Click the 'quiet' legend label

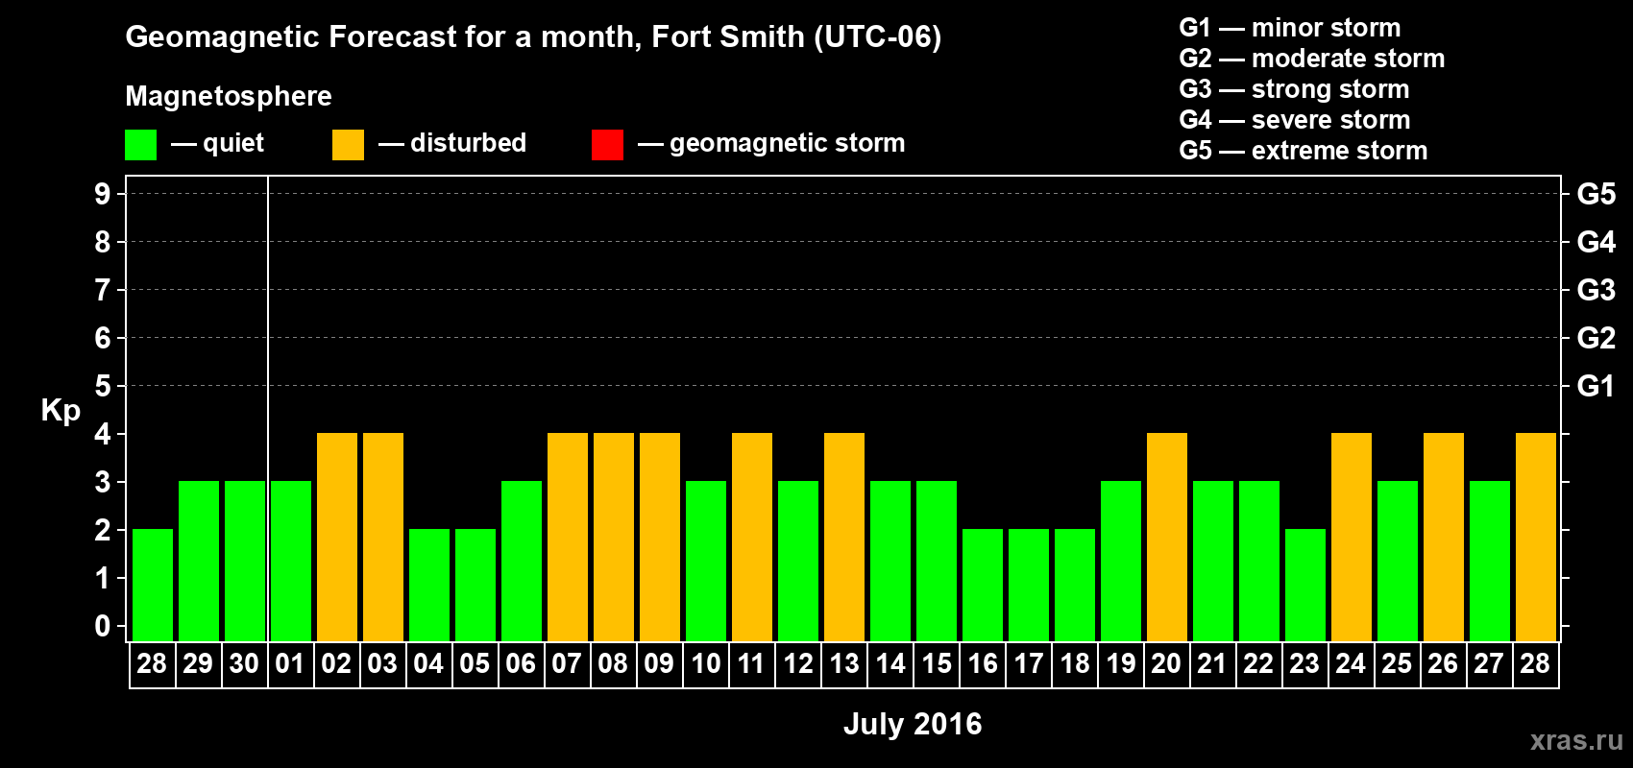[x=232, y=144]
